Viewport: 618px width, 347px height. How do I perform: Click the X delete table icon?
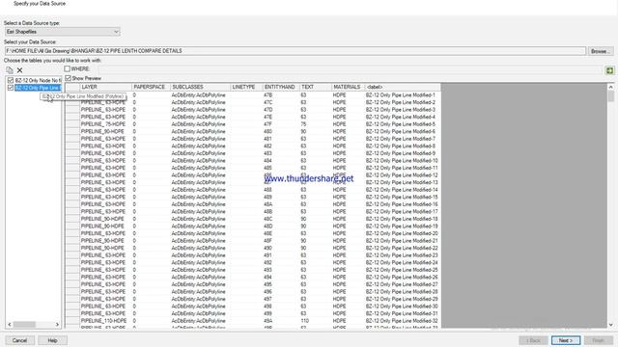[19, 70]
